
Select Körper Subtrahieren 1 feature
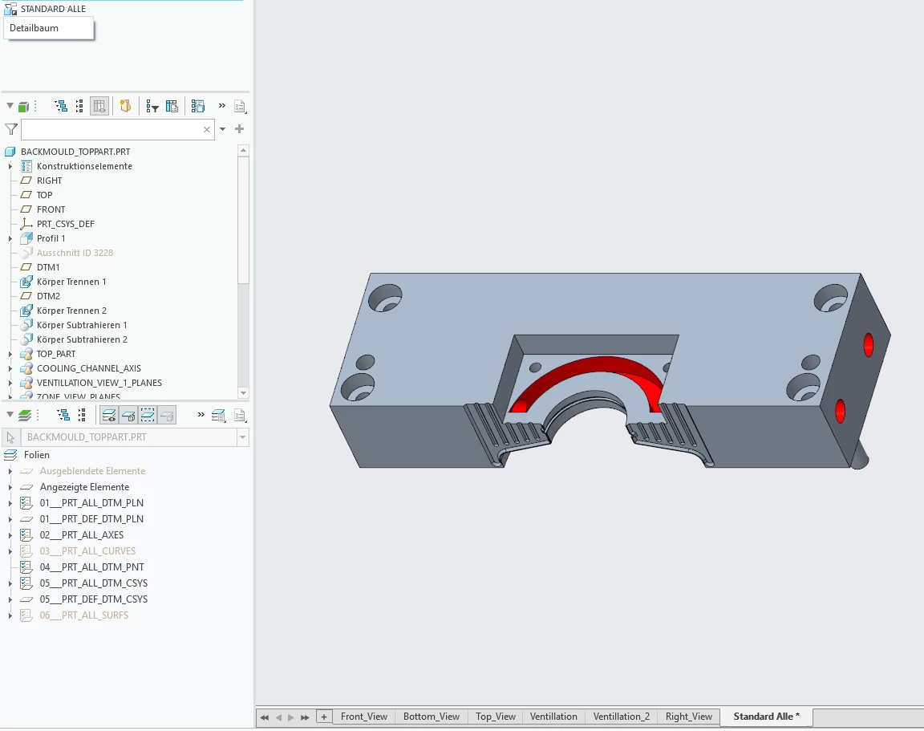click(82, 325)
